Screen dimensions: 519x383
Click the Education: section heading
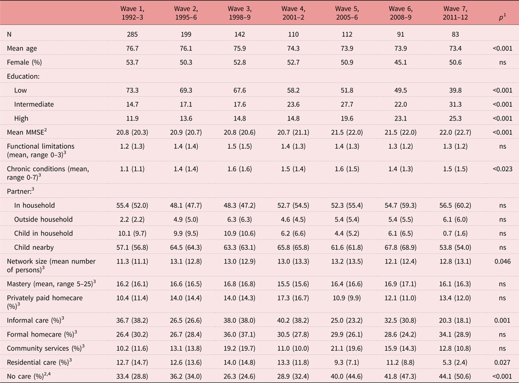[24, 76]
